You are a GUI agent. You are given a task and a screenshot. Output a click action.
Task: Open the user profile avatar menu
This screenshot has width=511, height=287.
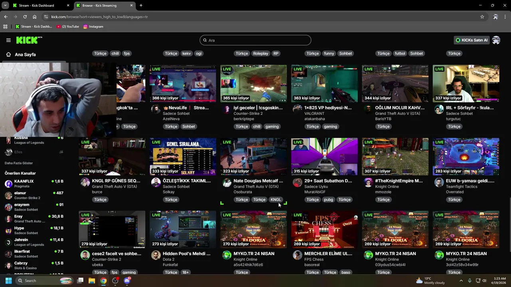coord(496,40)
